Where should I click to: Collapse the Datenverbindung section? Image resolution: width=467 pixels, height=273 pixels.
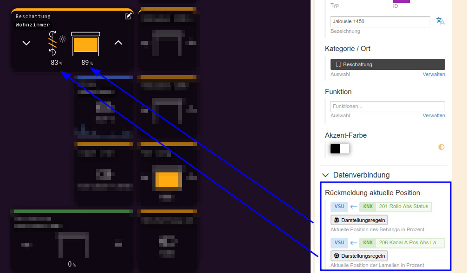pyautogui.click(x=325, y=175)
